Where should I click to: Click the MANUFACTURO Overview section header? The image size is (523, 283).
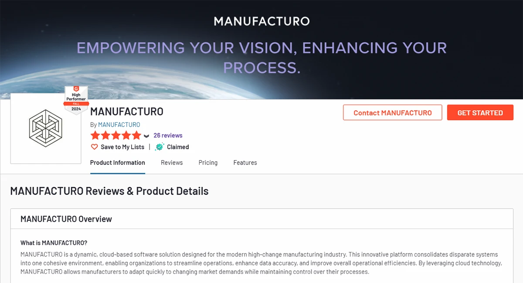(x=66, y=219)
